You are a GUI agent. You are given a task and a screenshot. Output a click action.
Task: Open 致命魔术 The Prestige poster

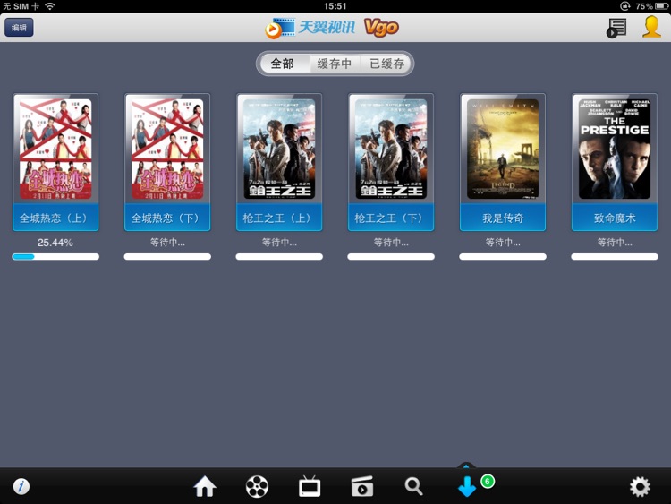click(615, 149)
